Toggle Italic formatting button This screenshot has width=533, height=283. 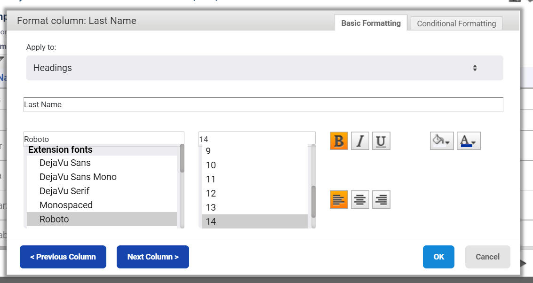click(360, 141)
